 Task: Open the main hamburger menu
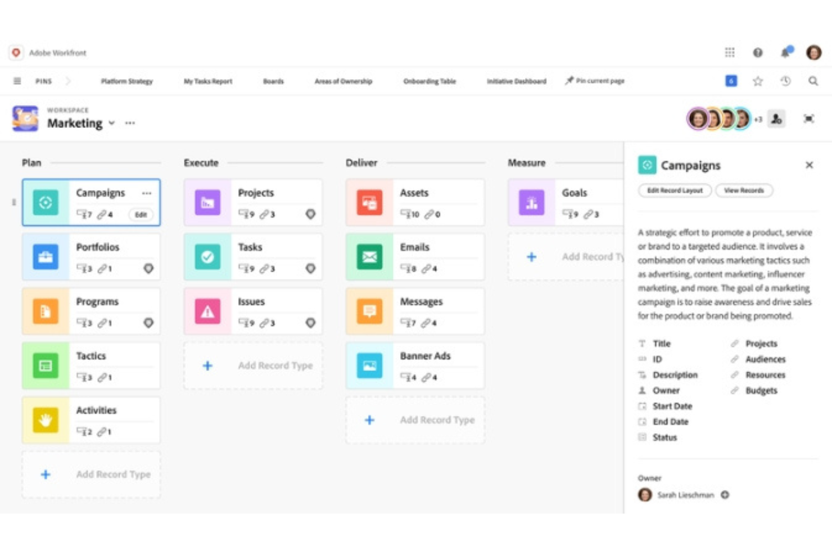click(17, 81)
